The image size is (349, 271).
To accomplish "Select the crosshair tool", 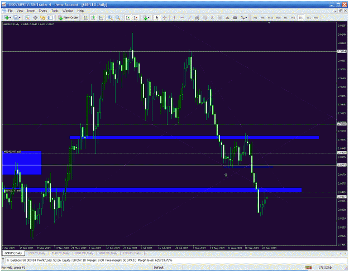I will click(x=165, y=18).
